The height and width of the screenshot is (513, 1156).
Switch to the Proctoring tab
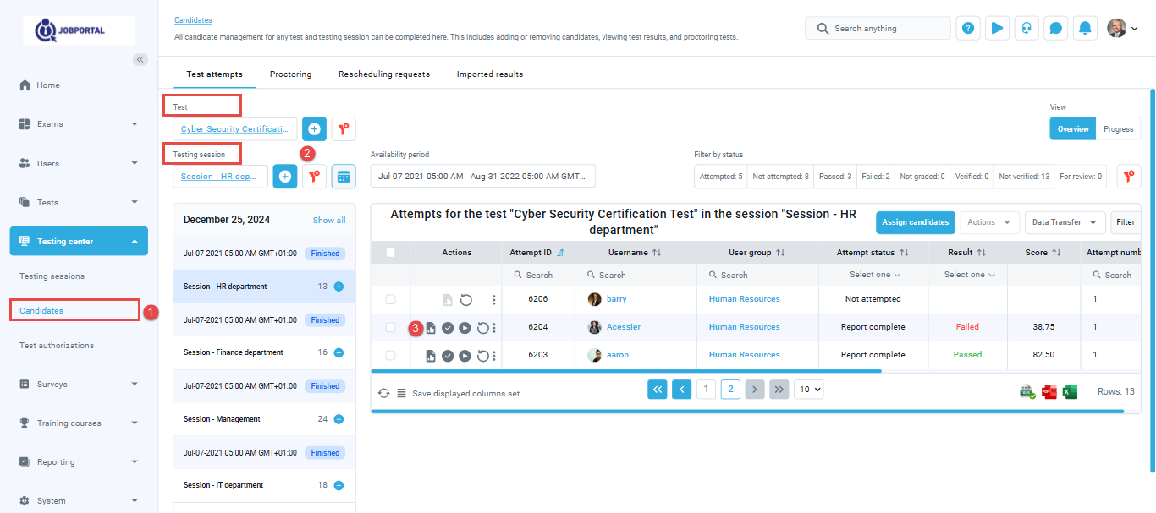pyautogui.click(x=290, y=74)
